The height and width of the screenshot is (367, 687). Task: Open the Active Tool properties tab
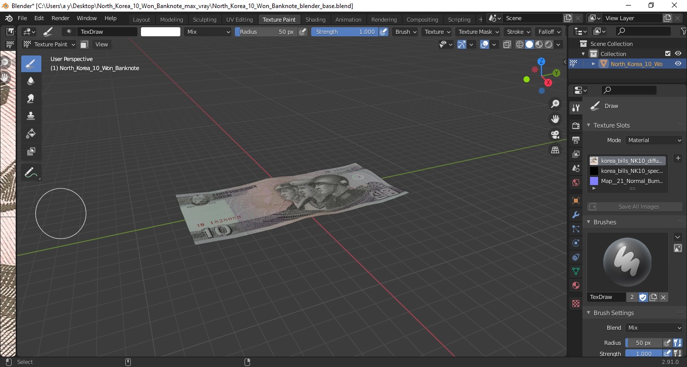(575, 108)
